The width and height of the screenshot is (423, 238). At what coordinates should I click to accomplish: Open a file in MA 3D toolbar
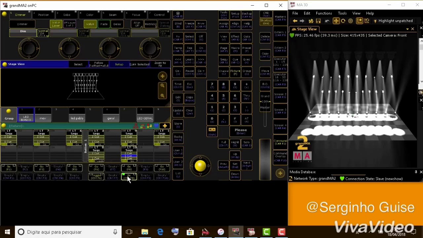click(x=311, y=21)
